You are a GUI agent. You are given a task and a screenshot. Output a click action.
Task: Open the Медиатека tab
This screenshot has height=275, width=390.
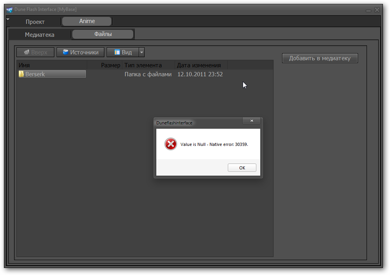coord(39,35)
